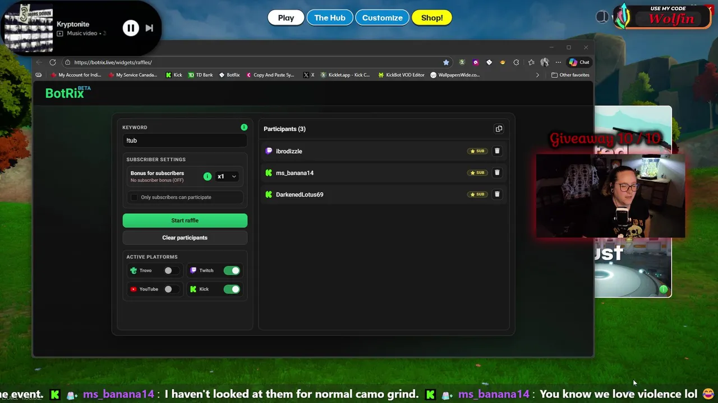The width and height of the screenshot is (718, 403).
Task: Toggle the bookmark star for this page
Action: pos(446,62)
